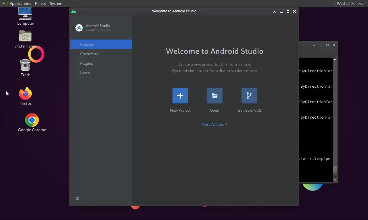Maximize the terminal window behind

[327, 45]
